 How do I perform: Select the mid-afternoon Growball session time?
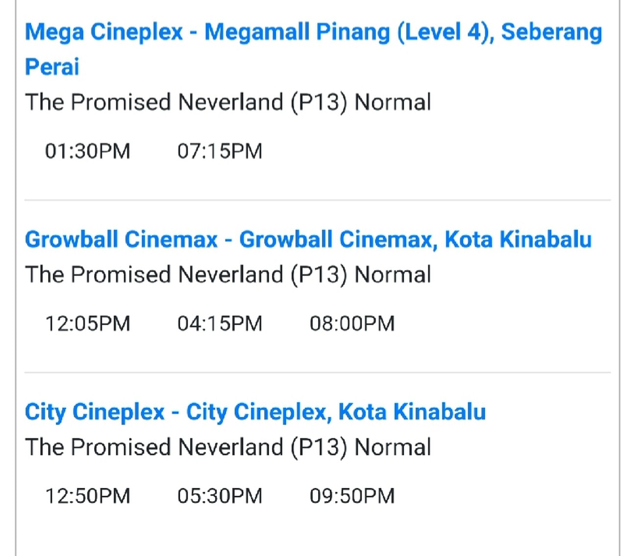pos(220,324)
